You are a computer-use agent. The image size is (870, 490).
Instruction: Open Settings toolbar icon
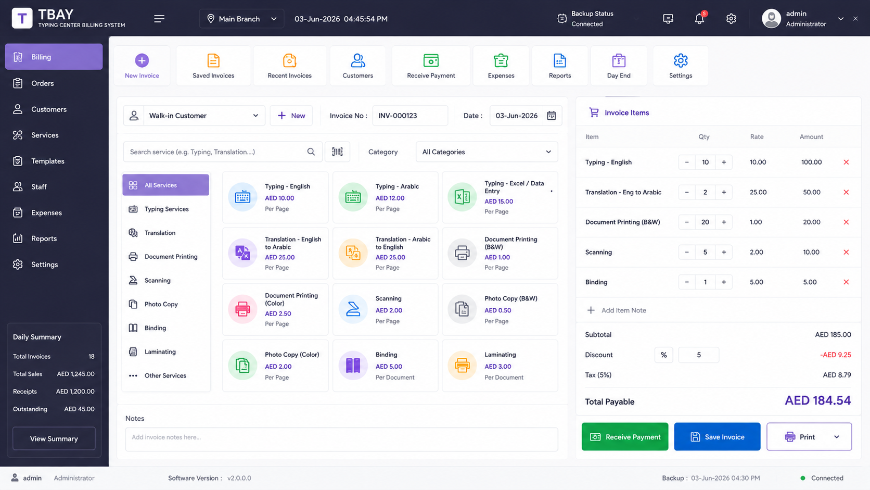pyautogui.click(x=681, y=66)
